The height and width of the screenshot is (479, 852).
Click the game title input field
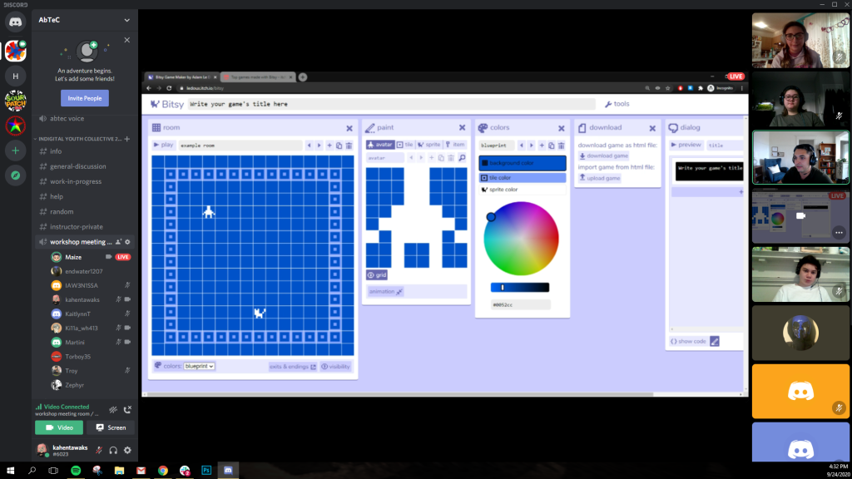[391, 104]
